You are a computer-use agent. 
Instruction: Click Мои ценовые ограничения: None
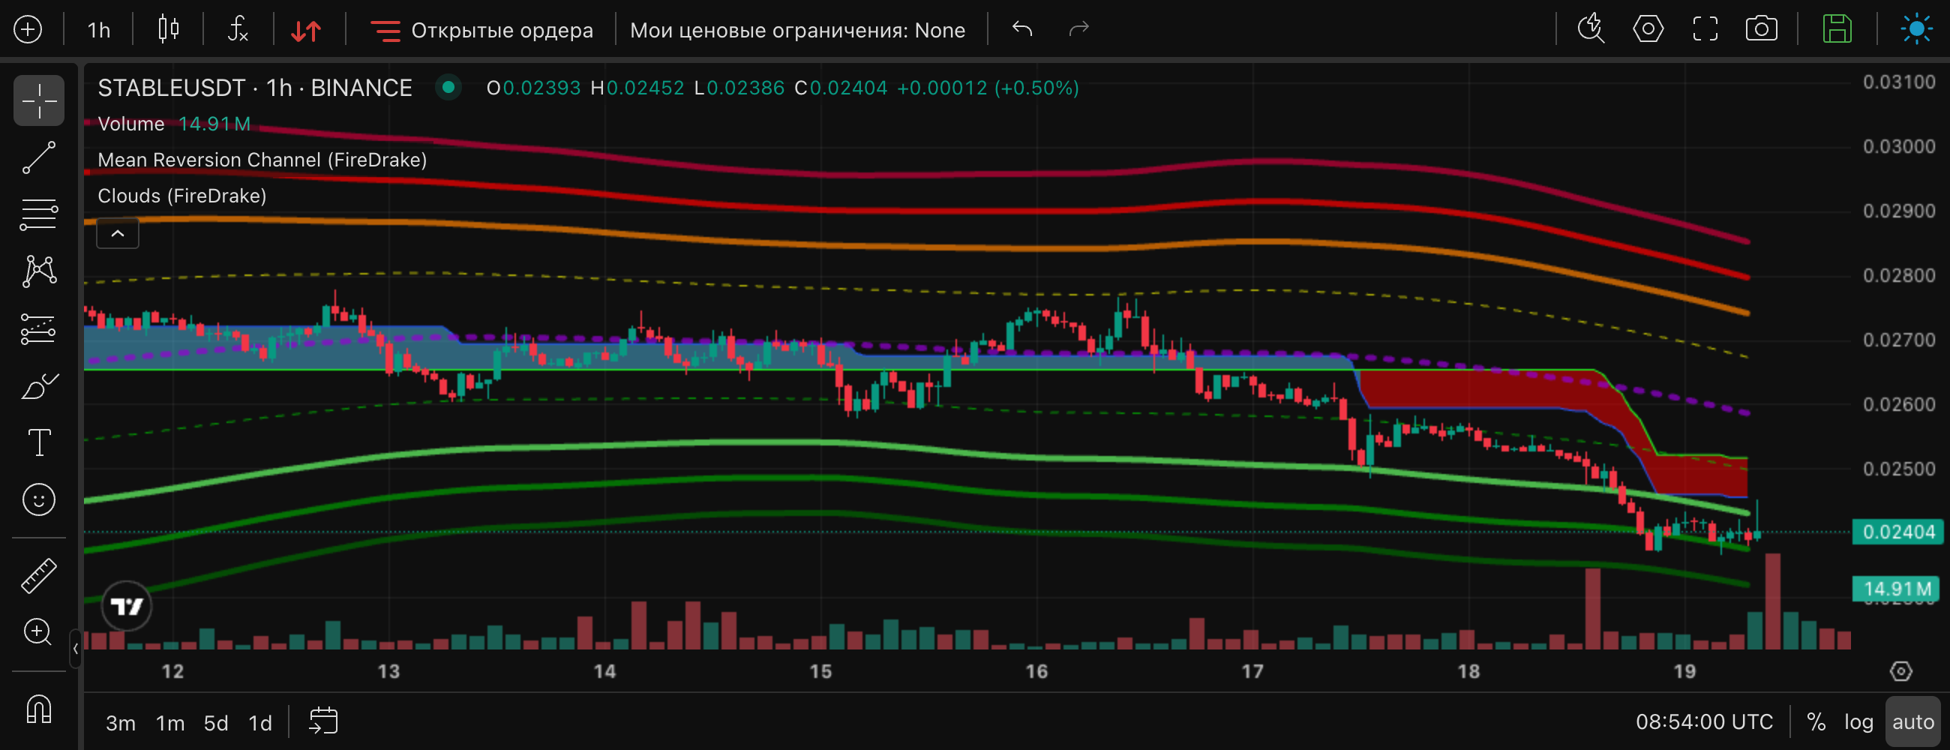tap(797, 30)
